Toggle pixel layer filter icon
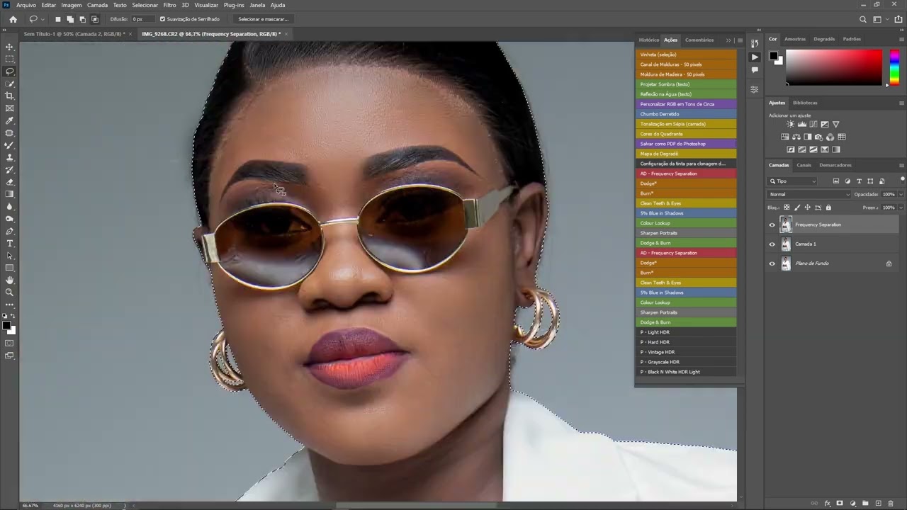This screenshot has height=510, width=907. point(836,181)
